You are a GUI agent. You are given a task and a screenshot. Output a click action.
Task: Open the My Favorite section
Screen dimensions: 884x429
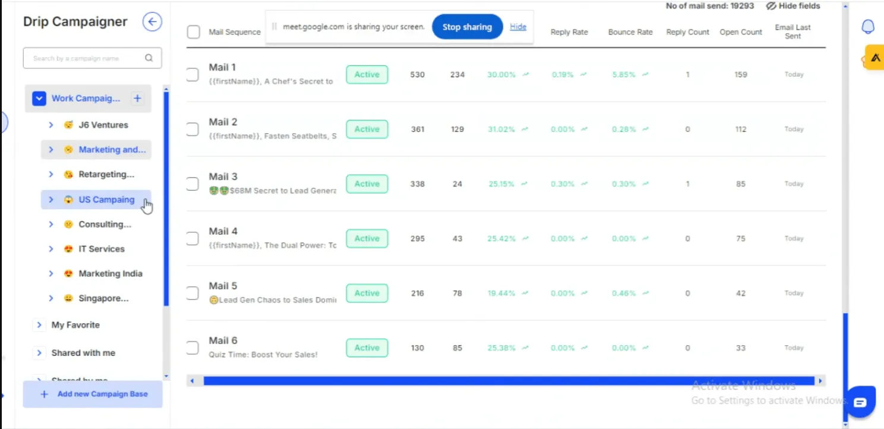[39, 325]
